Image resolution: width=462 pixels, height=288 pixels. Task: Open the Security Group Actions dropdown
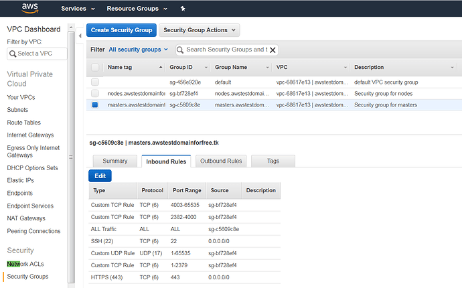tap(199, 30)
